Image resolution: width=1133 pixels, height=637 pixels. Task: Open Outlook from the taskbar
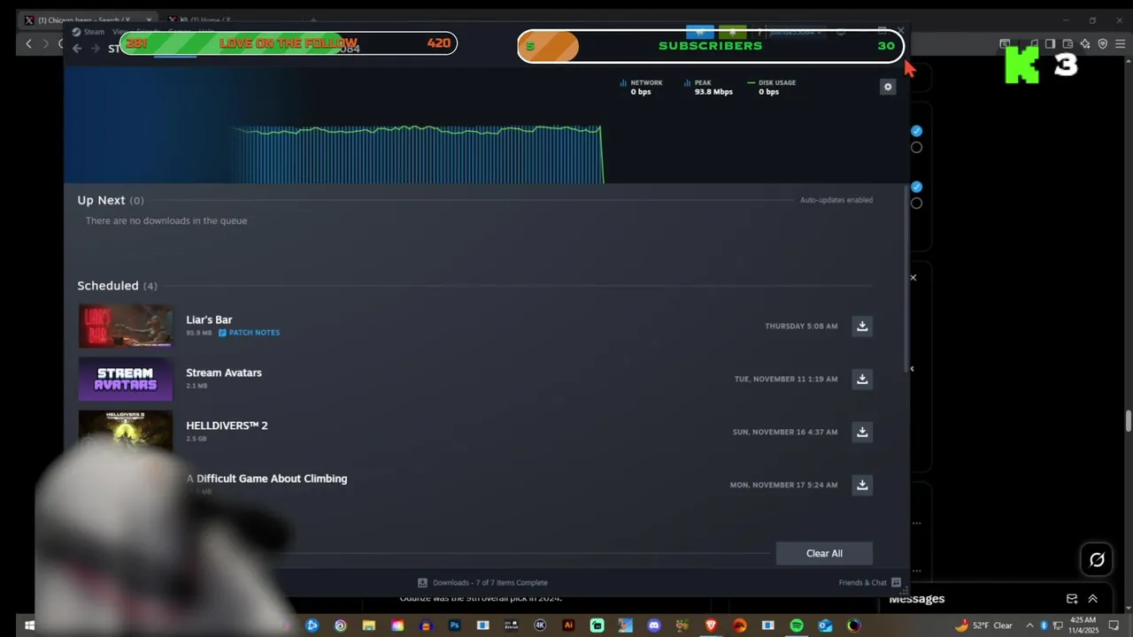825,625
